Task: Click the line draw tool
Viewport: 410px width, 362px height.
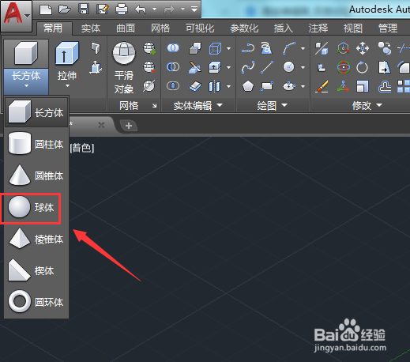Action: tap(267, 67)
